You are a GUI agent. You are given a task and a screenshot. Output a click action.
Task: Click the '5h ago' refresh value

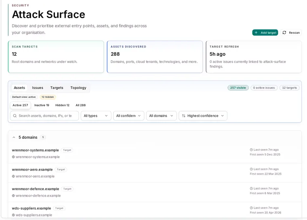pos(217,54)
